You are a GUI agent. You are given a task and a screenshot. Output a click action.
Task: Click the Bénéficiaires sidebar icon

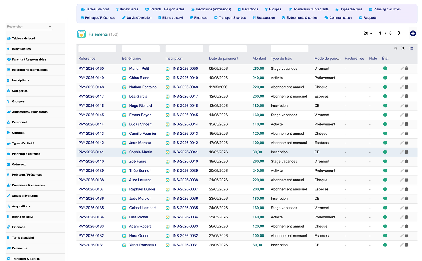coord(8,49)
